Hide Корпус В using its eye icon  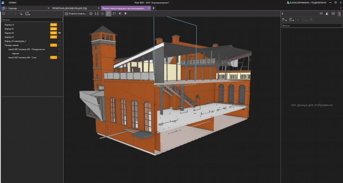pyautogui.click(x=59, y=33)
